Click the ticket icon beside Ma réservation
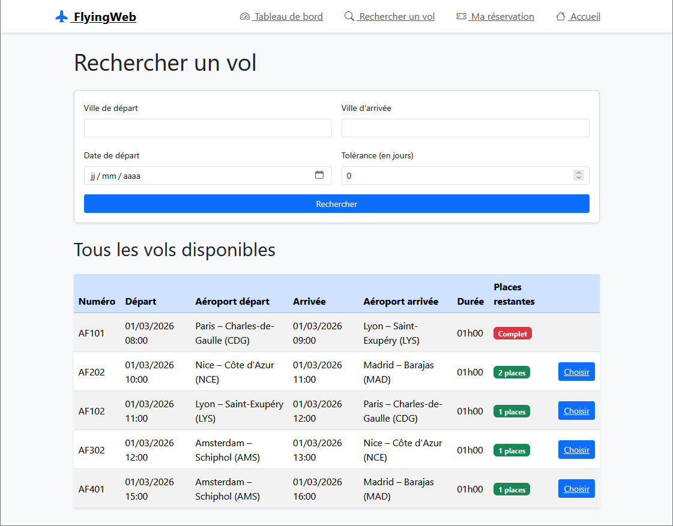The height and width of the screenshot is (526, 673). pyautogui.click(x=460, y=16)
